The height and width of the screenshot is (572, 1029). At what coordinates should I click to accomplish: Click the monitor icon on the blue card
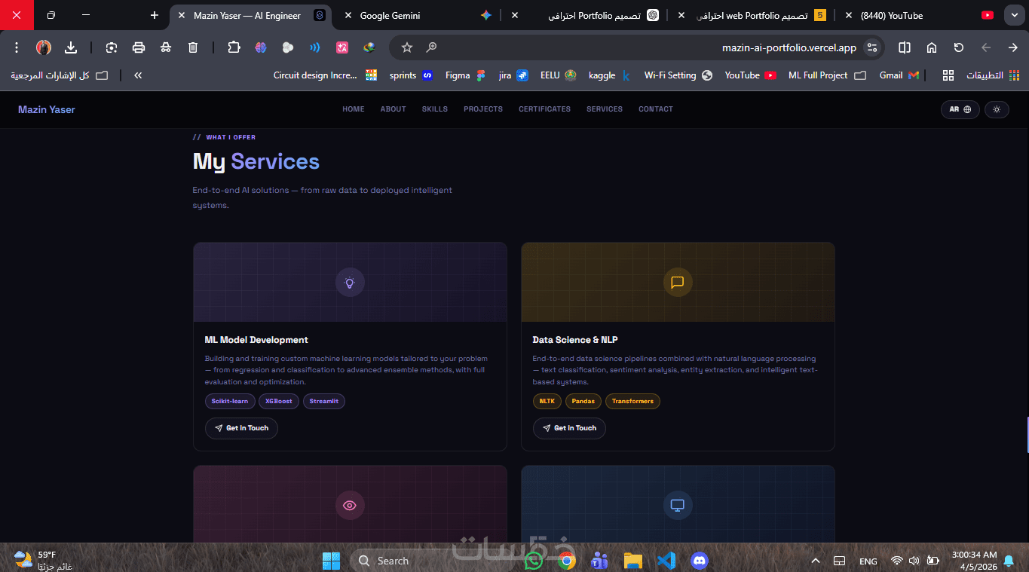[678, 506]
